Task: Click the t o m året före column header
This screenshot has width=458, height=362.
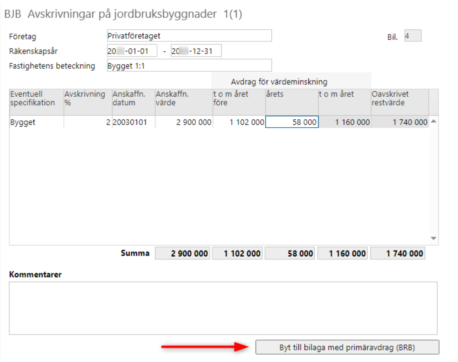Action: [x=239, y=102]
